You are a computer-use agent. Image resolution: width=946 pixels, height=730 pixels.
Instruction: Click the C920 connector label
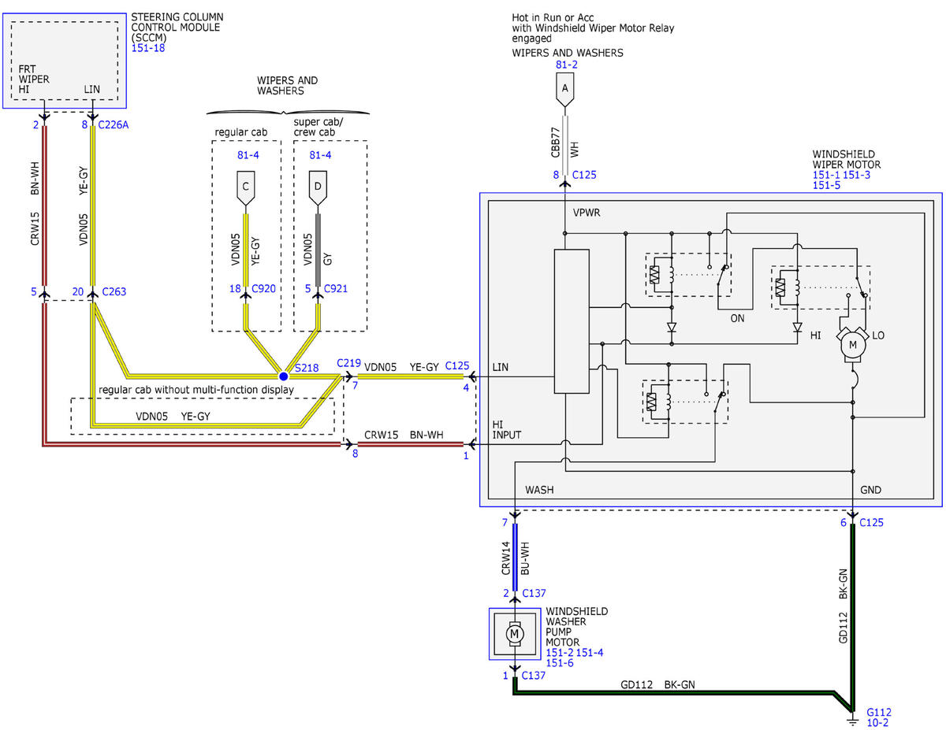tap(266, 289)
